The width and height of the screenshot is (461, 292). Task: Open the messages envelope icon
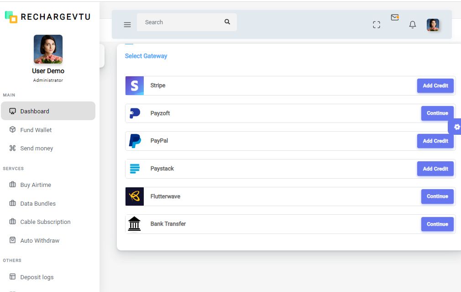[395, 18]
